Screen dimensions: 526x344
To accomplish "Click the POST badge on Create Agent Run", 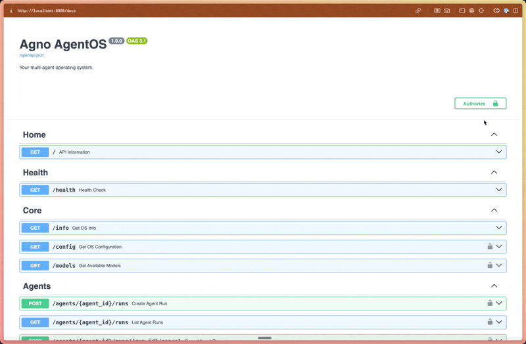I will point(36,303).
